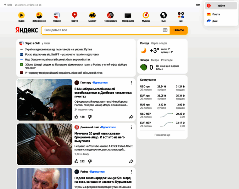Click the location arrow icon next to Київ
The image size is (239, 189).
(x=5, y=5)
